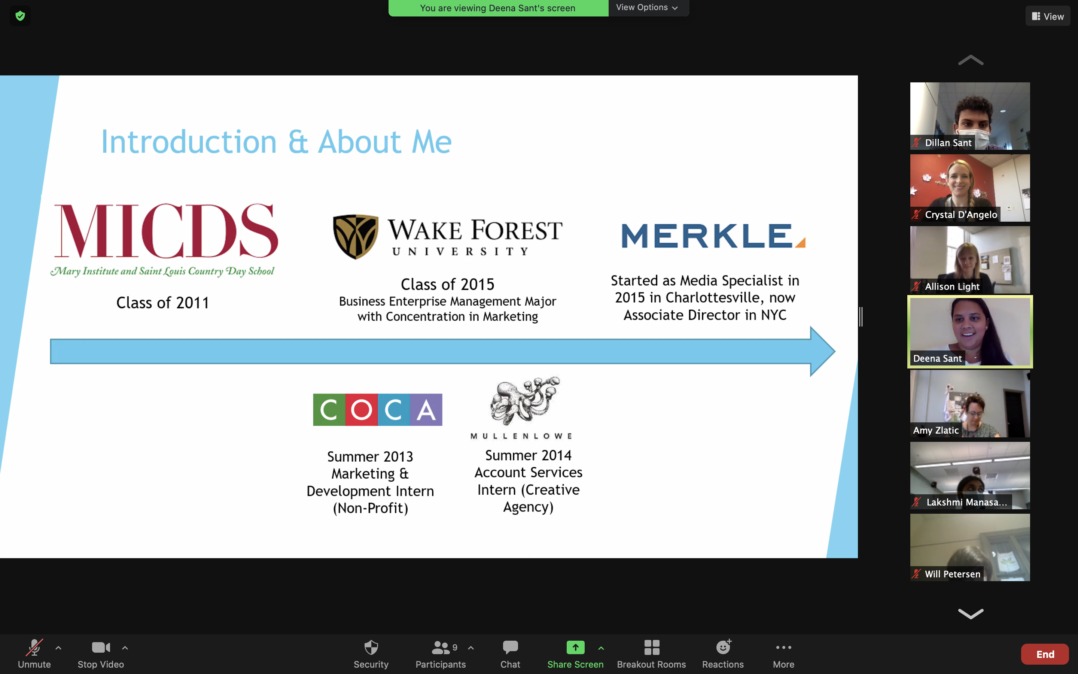The height and width of the screenshot is (674, 1078).
Task: Expand audio options arrow beside Unmute
Action: pyautogui.click(x=58, y=648)
